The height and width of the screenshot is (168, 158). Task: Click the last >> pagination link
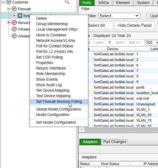(134, 42)
